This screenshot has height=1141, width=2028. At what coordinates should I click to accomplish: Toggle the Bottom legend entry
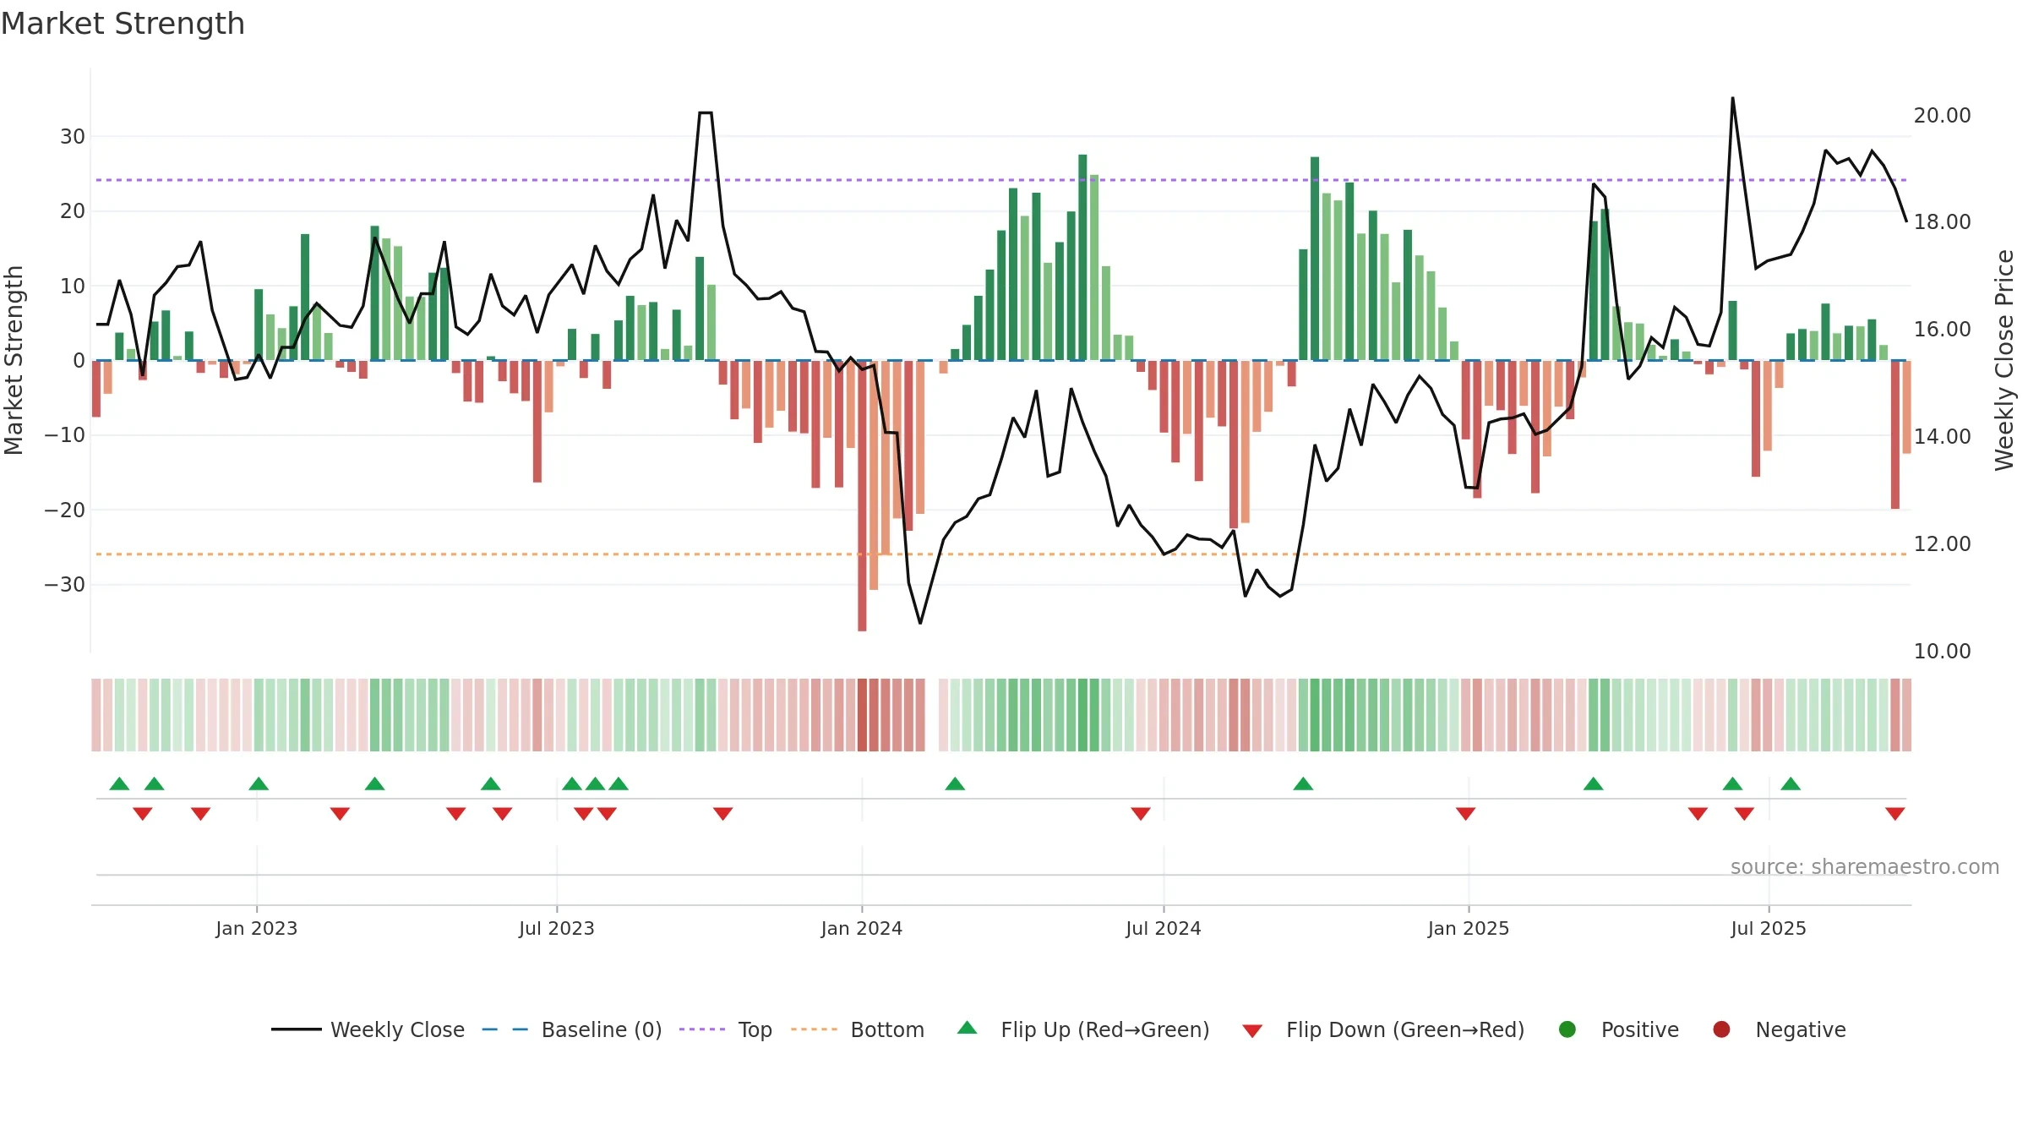pyautogui.click(x=858, y=1029)
